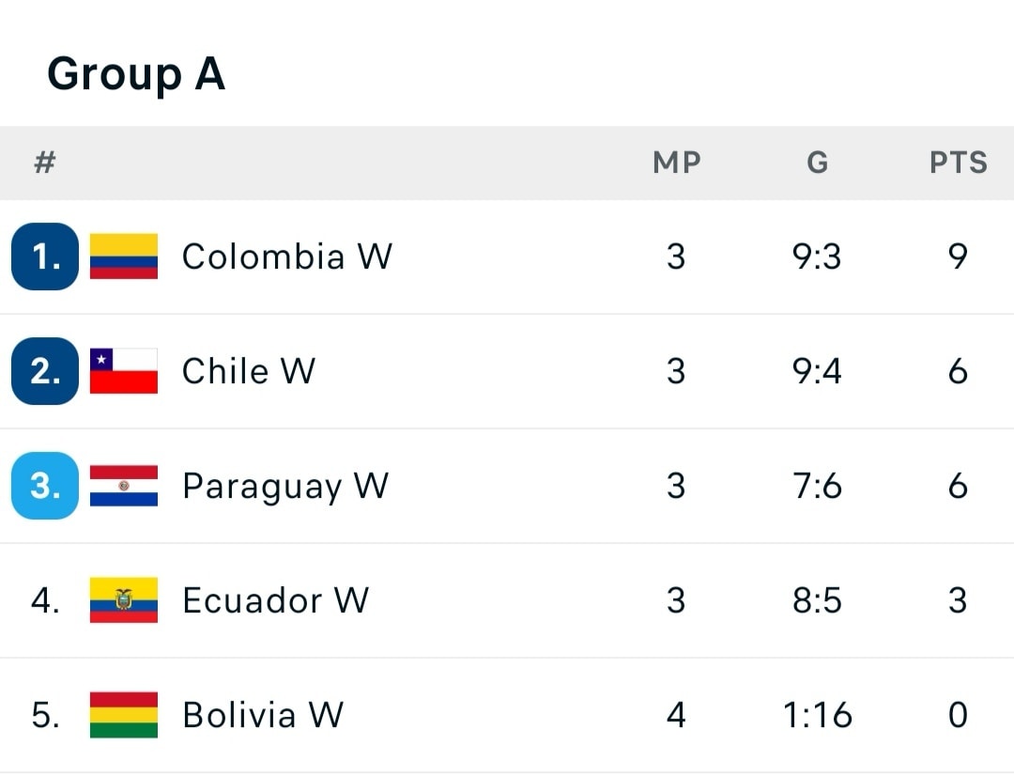Select the Ecuador W team name
Screen dimensions: 1014x776
coord(275,600)
